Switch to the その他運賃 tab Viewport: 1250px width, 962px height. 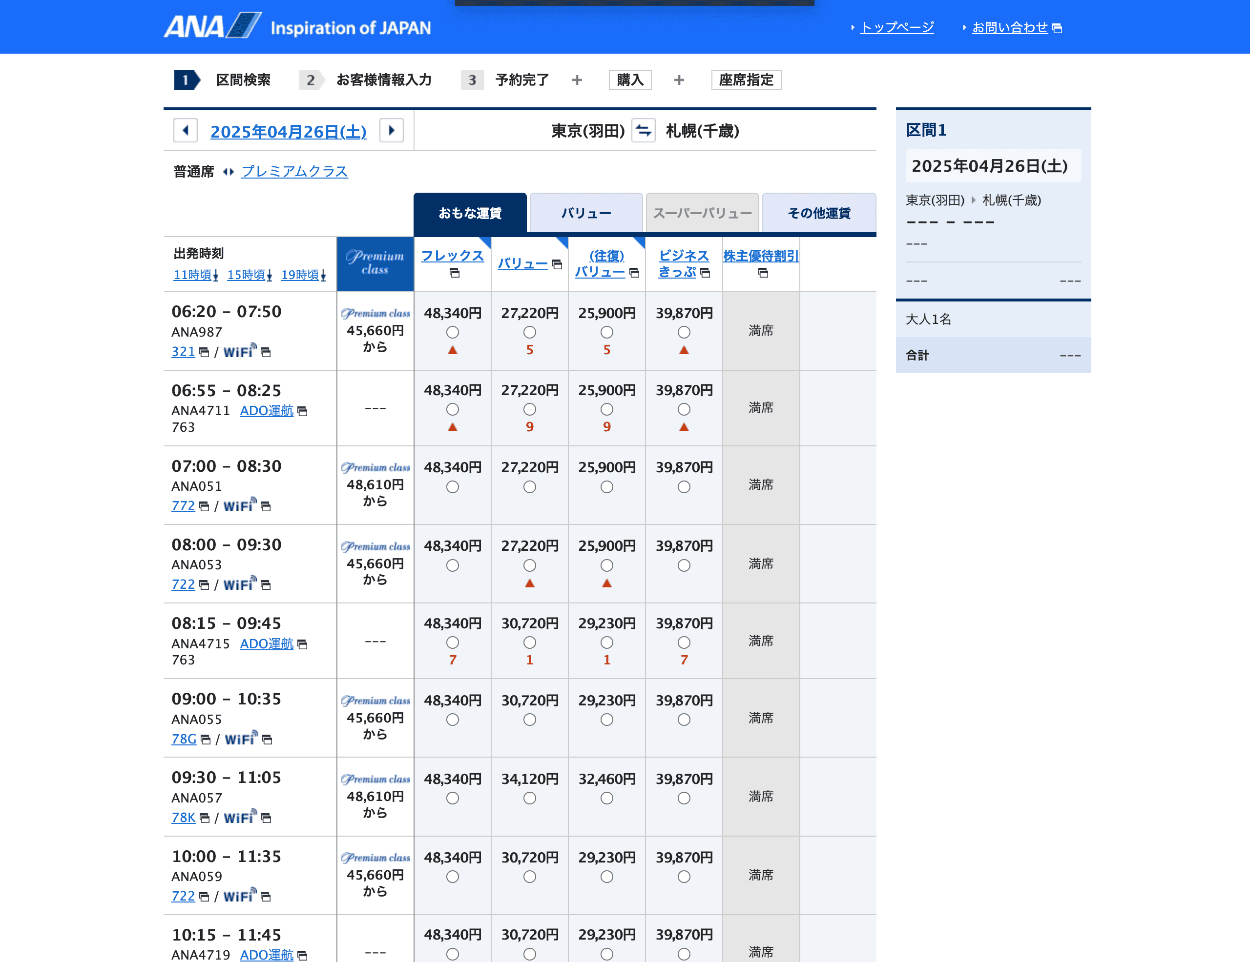click(x=818, y=213)
